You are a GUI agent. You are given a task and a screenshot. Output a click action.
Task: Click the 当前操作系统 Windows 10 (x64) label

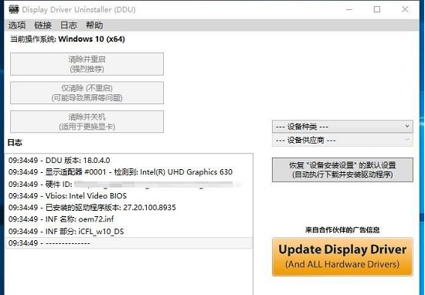tap(68, 39)
